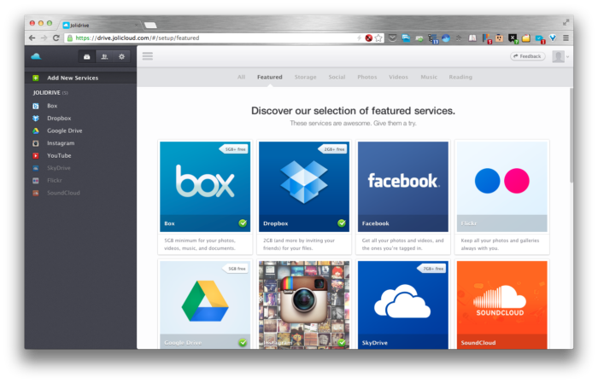Open the friends icon in sidebar header
This screenshot has height=383, width=598.
(104, 57)
